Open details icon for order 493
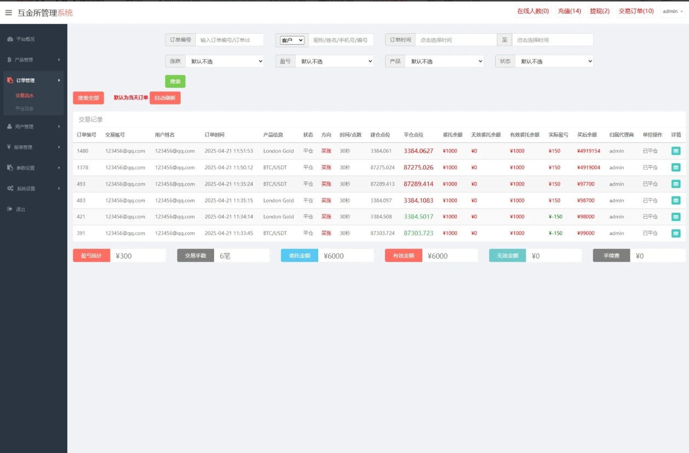The image size is (689, 453). (676, 184)
